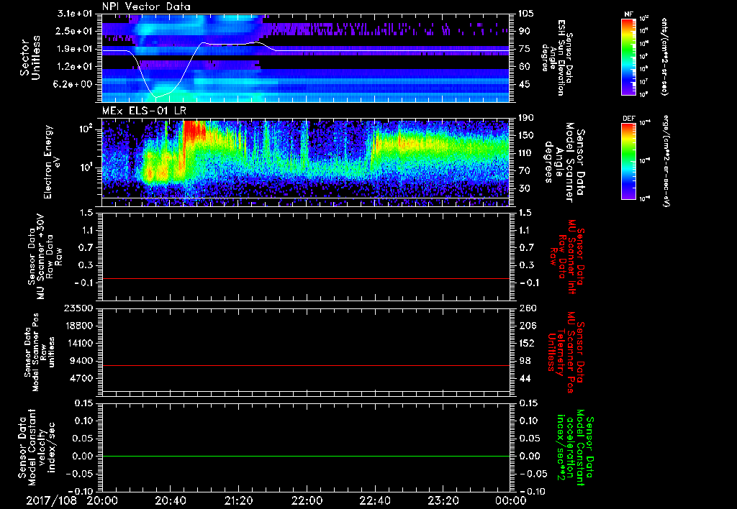
Task: Click the DEF color scale bar
Action: click(628, 161)
